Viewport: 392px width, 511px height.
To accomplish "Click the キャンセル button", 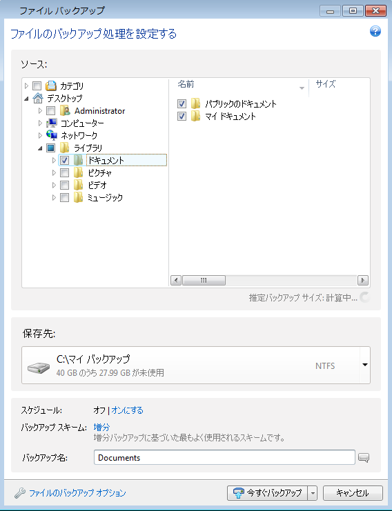I will (x=353, y=493).
